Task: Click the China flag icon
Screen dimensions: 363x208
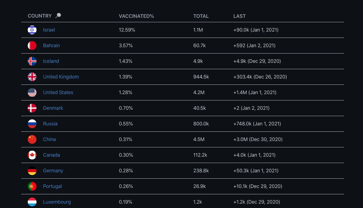Action: (x=32, y=139)
